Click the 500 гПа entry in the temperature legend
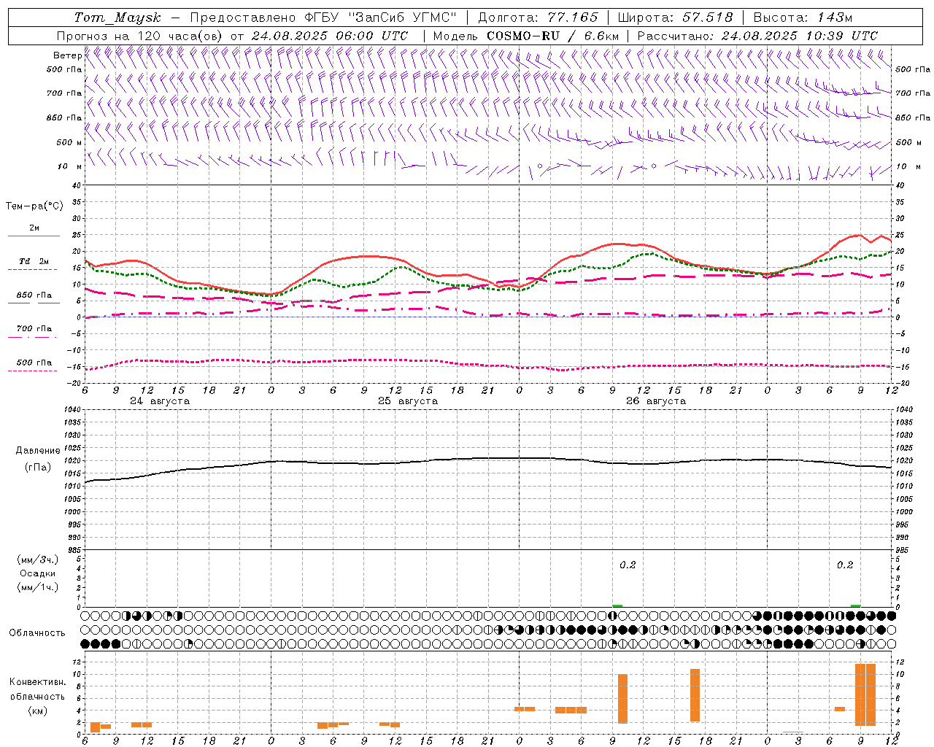This screenshot has width=934, height=747. [x=34, y=363]
